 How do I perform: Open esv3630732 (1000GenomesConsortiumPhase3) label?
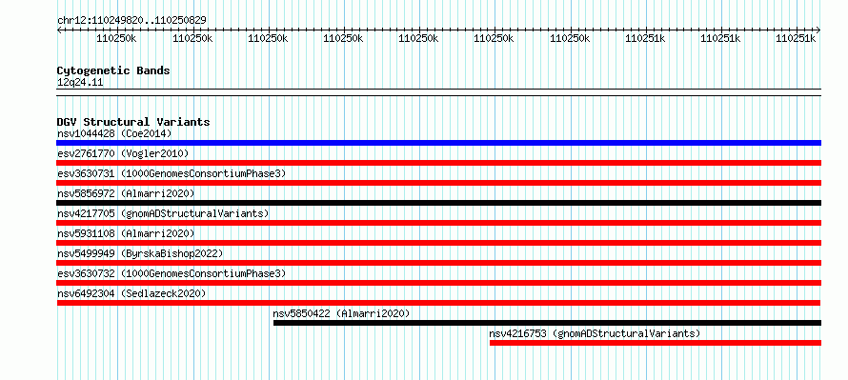coord(172,273)
